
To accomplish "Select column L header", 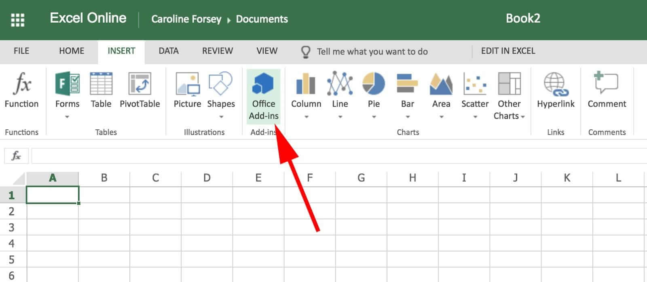I will pos(618,178).
